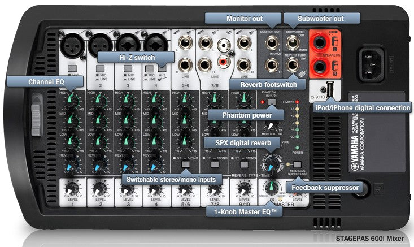414x247 pixels.
Task: Click channel 1 LOW EQ knob
Action: coord(71,142)
